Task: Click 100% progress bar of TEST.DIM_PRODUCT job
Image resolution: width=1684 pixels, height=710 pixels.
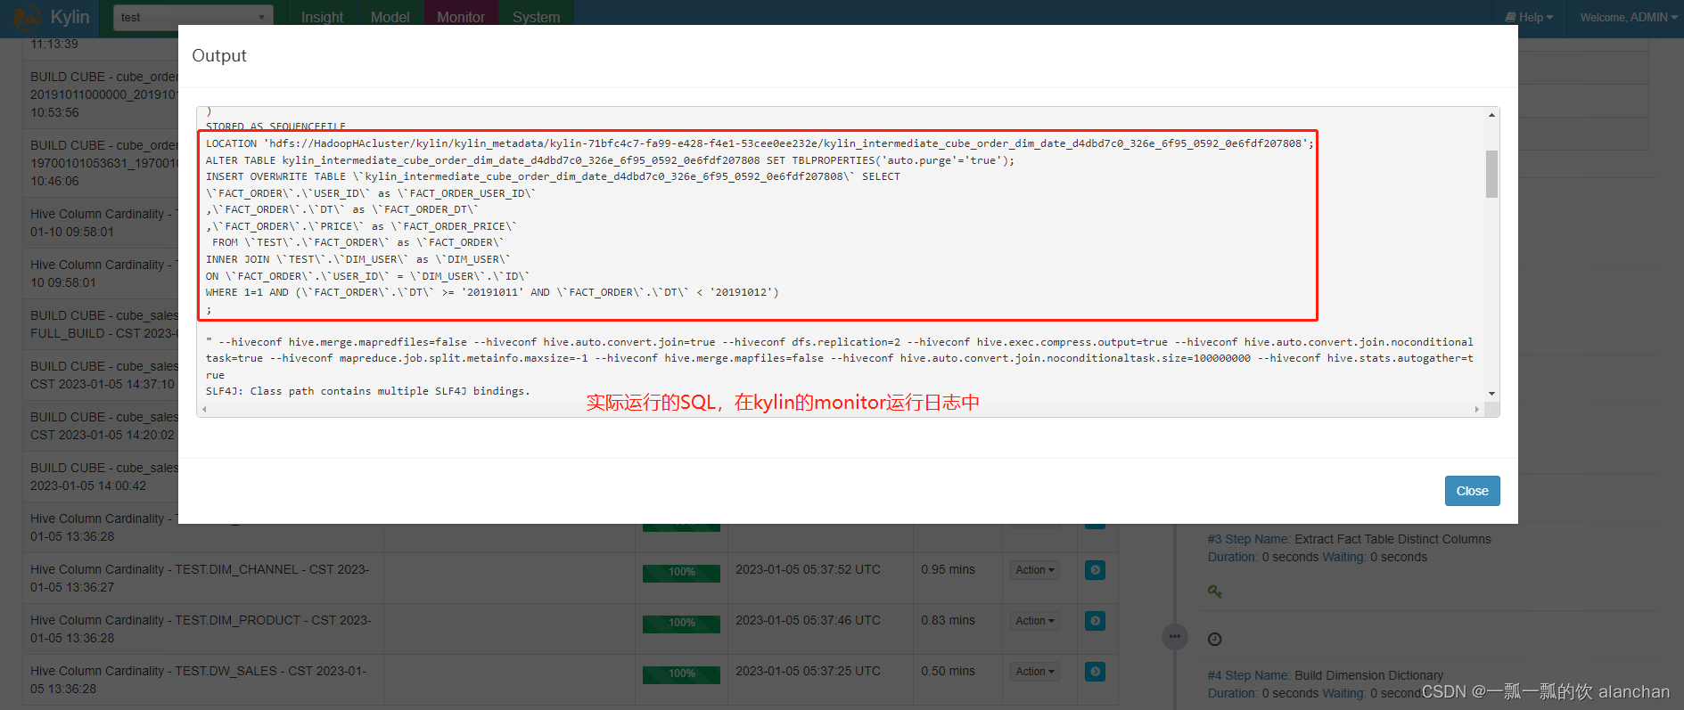Action: pos(681,624)
